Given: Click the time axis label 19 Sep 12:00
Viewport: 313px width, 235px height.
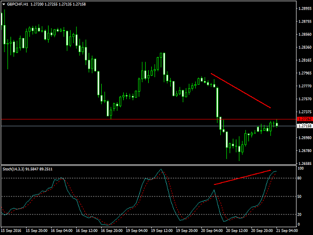Looking at the screenshot, I should click(x=162, y=230).
